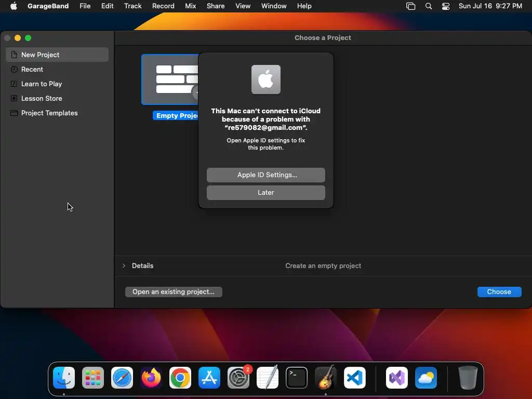532x399 pixels.
Task: Open the Mix menu
Action: tap(190, 6)
